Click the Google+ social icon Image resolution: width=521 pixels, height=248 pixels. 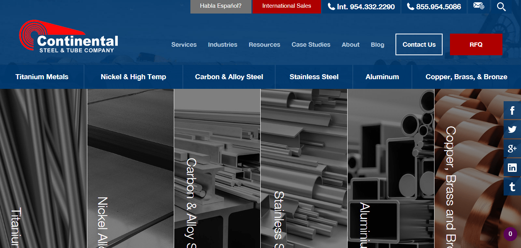(512, 148)
